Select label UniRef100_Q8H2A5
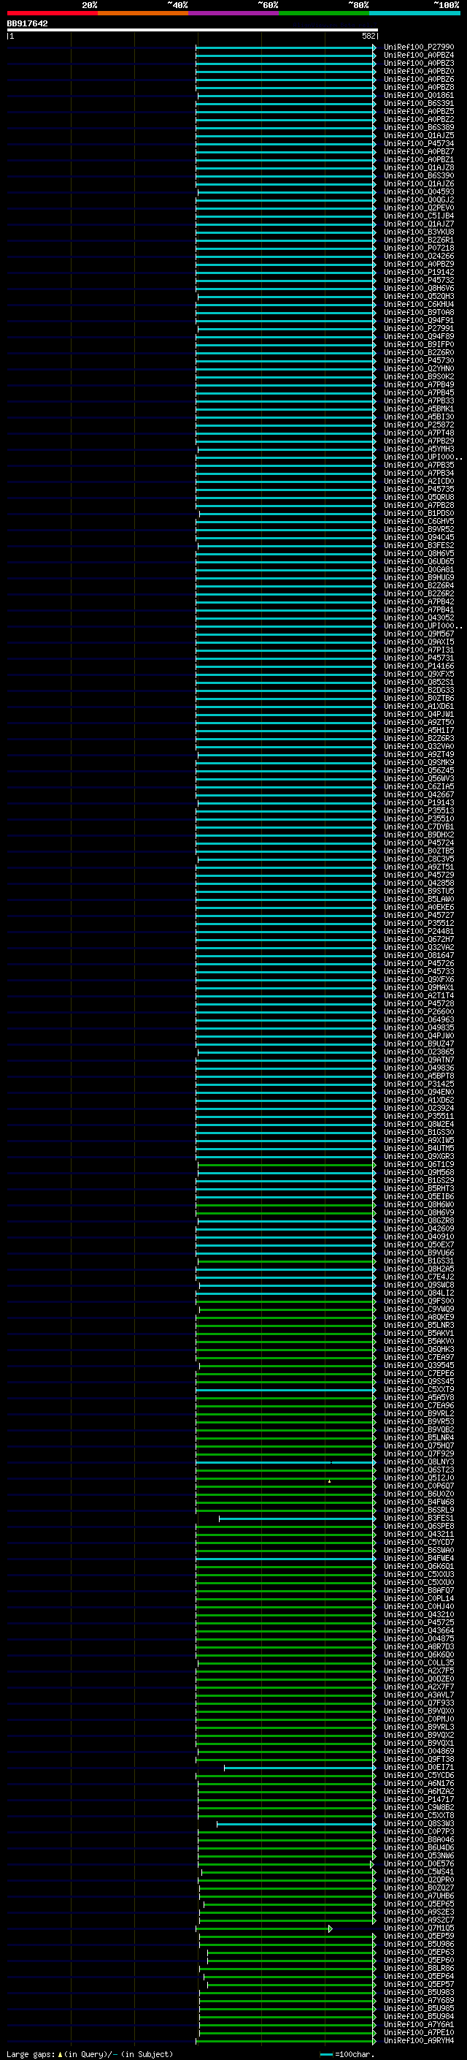The image size is (467, 2060). click(419, 1269)
